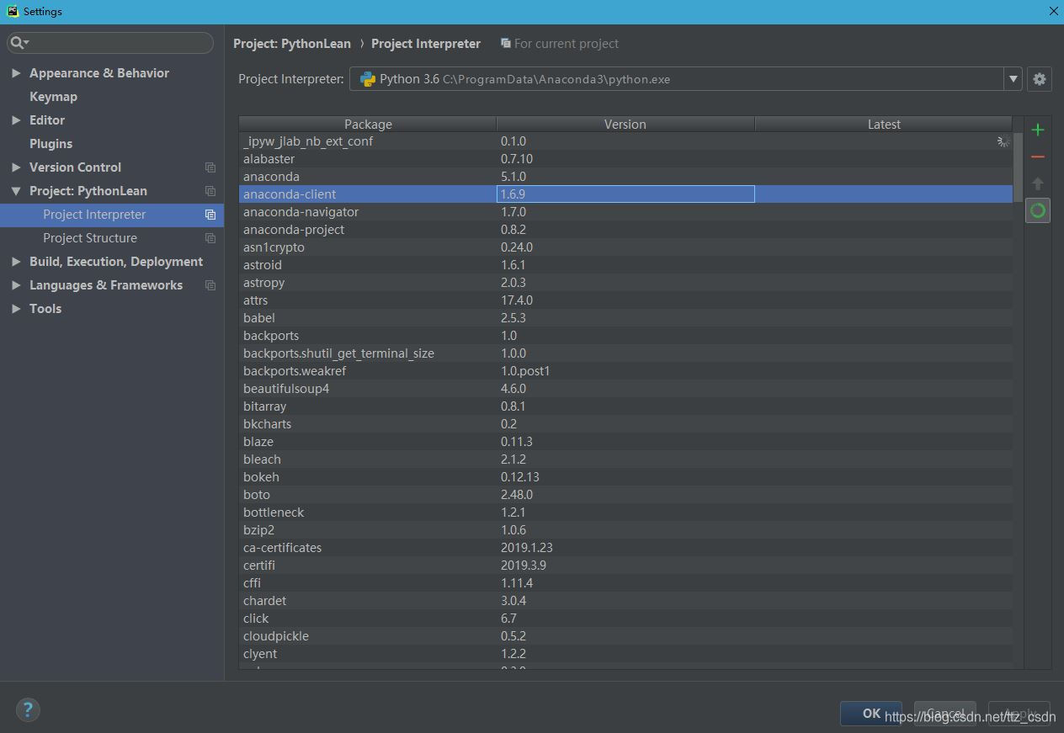1064x733 pixels.
Task: Click version 17.4.0 of attrs
Action: (x=517, y=300)
